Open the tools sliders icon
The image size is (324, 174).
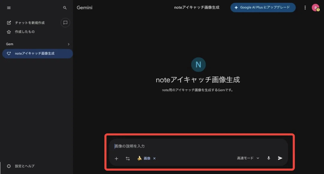point(128,158)
